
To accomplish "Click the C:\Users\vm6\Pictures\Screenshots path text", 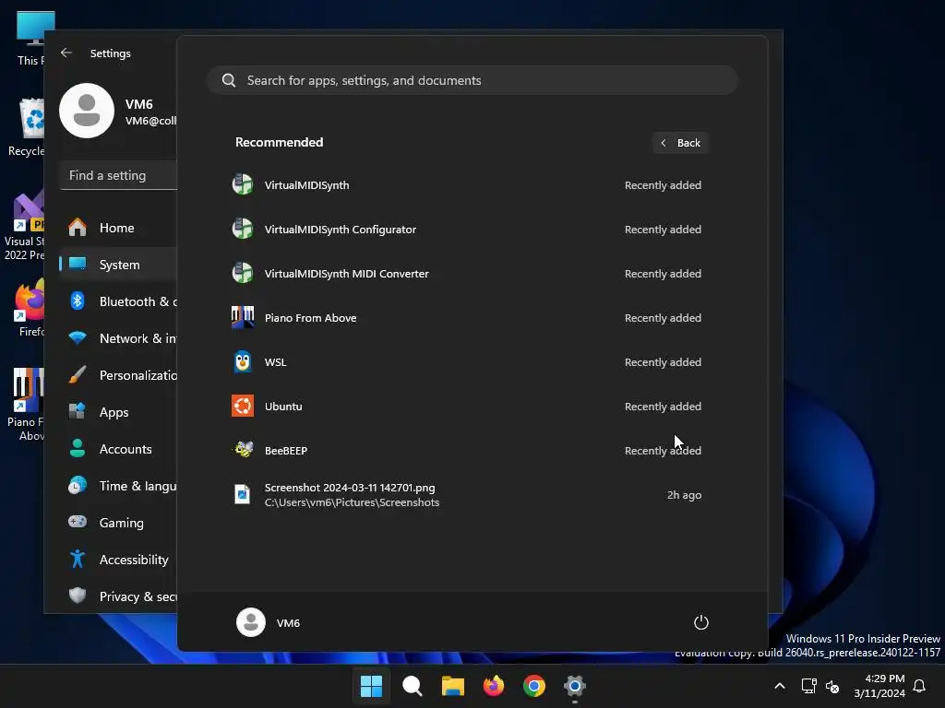I will coord(352,502).
